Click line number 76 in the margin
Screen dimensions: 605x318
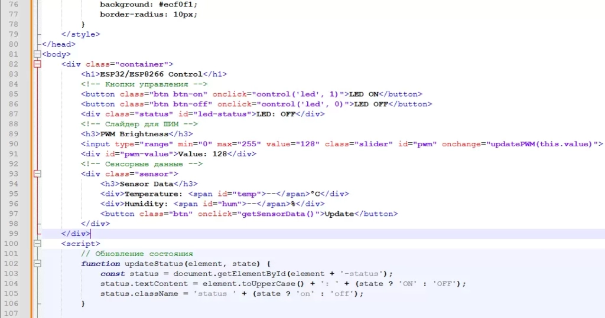[14, 4]
